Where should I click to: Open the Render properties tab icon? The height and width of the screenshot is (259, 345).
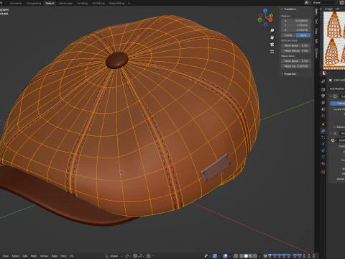(323, 89)
